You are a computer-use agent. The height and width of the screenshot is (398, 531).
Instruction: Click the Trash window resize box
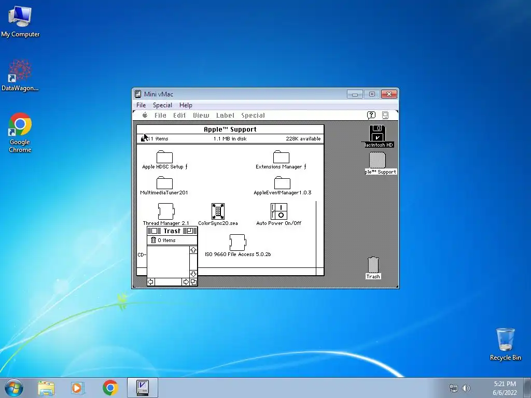(193, 282)
